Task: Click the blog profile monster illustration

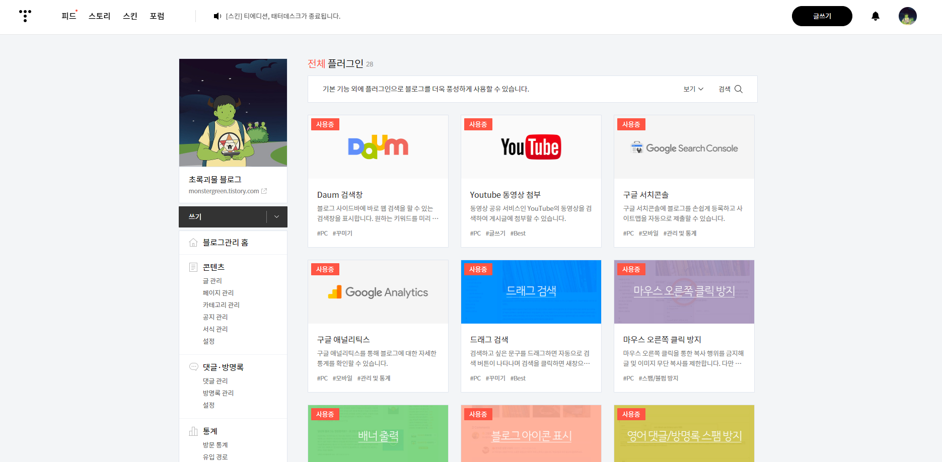Action: click(x=233, y=113)
